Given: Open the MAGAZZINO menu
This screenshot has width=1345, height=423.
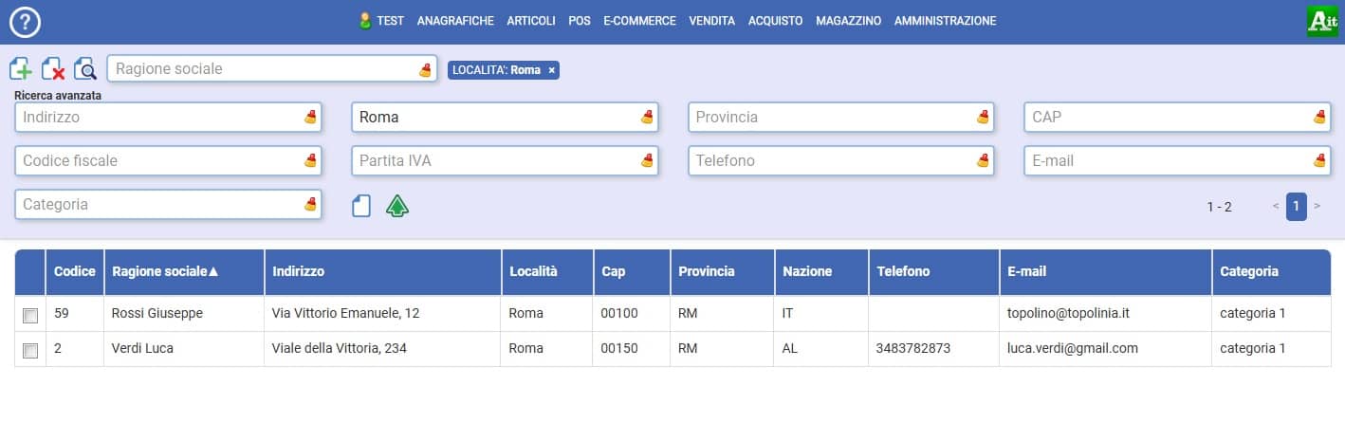Looking at the screenshot, I should (x=848, y=20).
